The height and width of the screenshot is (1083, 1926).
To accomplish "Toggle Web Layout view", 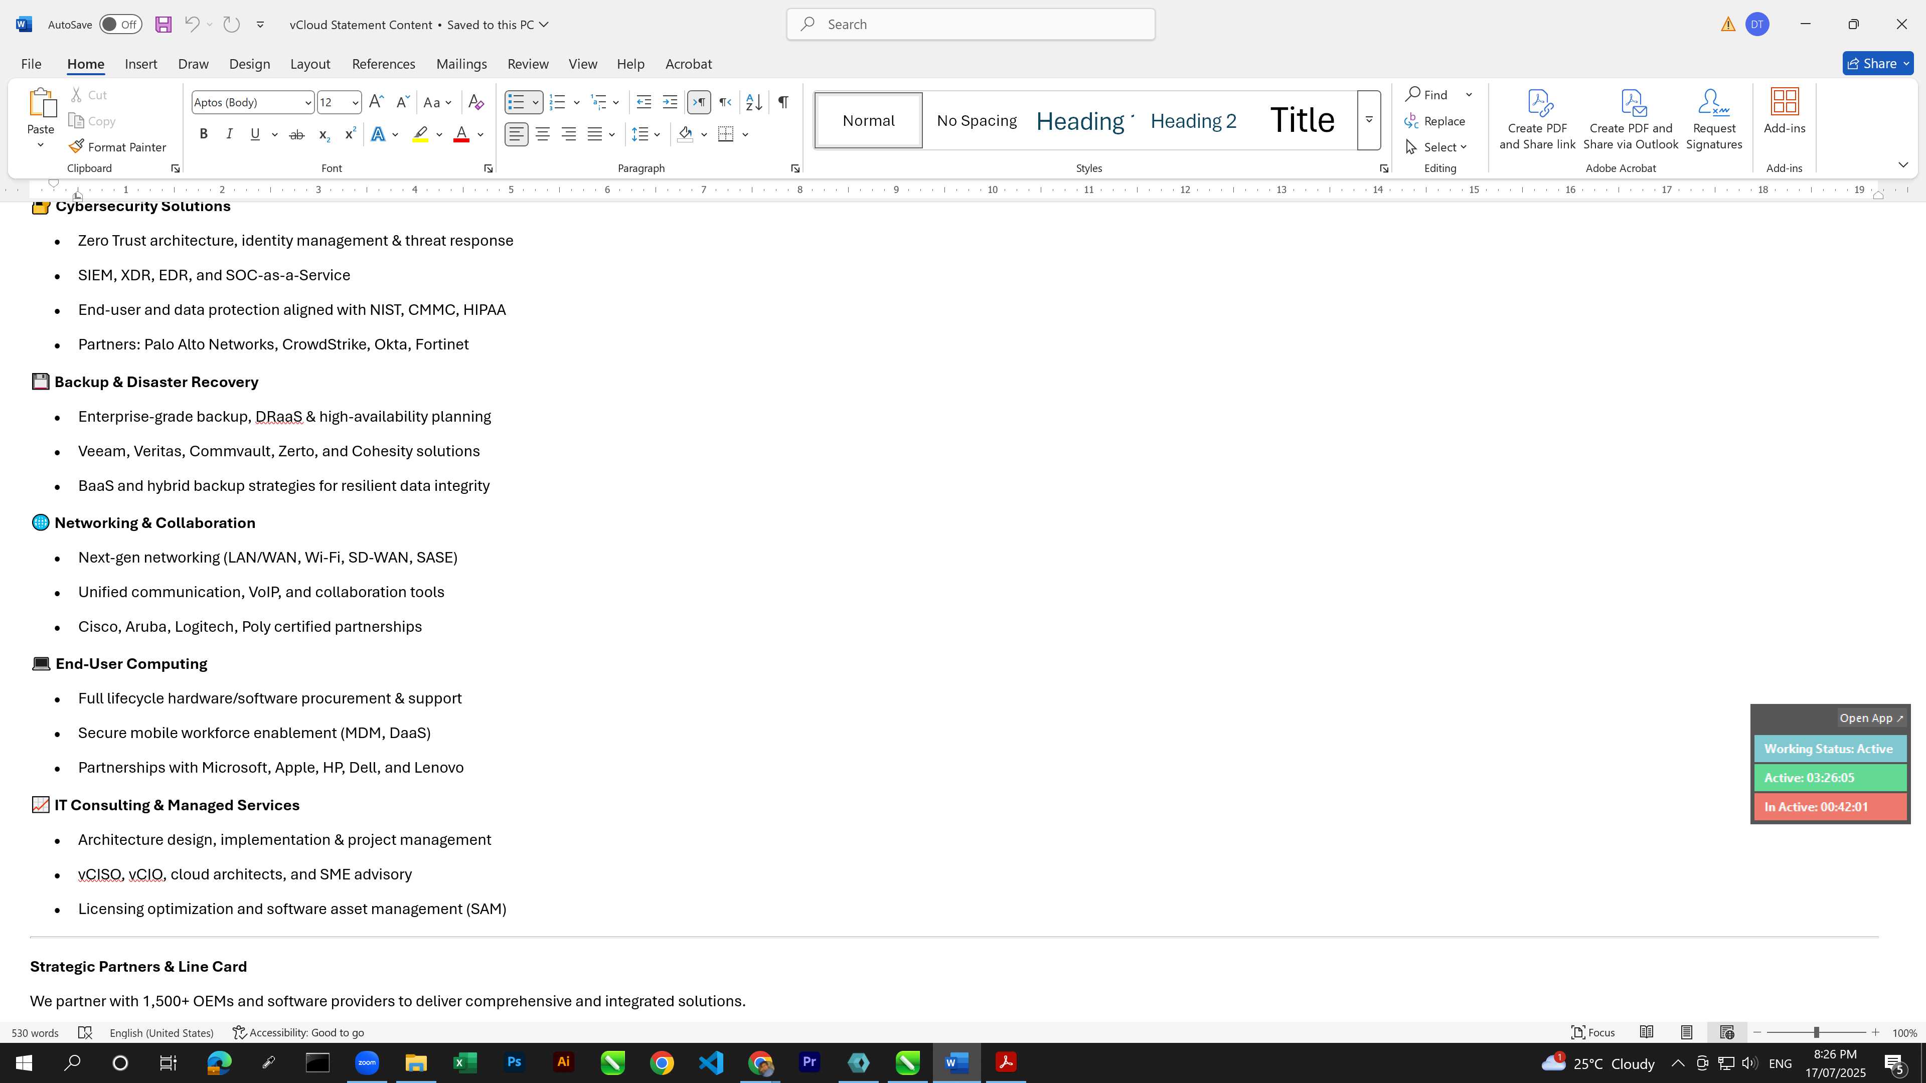I will click(x=1727, y=1032).
